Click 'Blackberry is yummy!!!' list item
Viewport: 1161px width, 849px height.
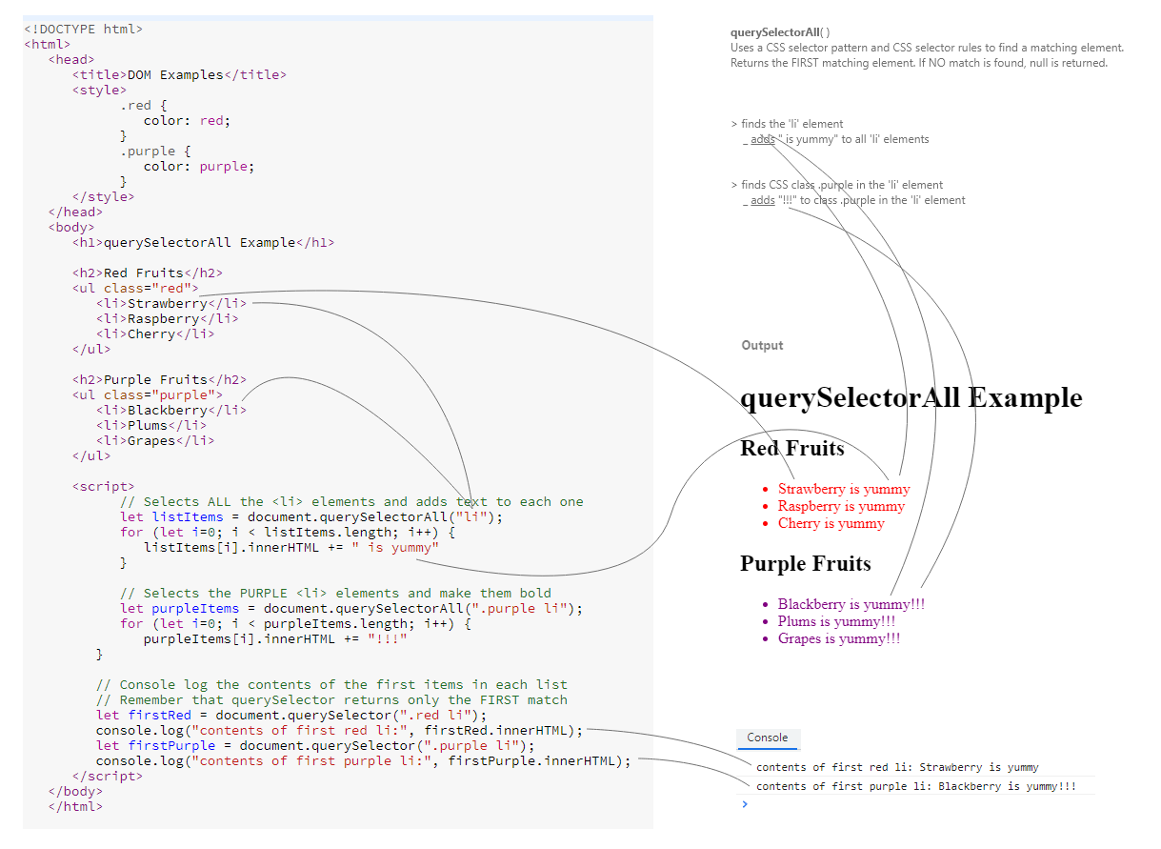coord(851,604)
